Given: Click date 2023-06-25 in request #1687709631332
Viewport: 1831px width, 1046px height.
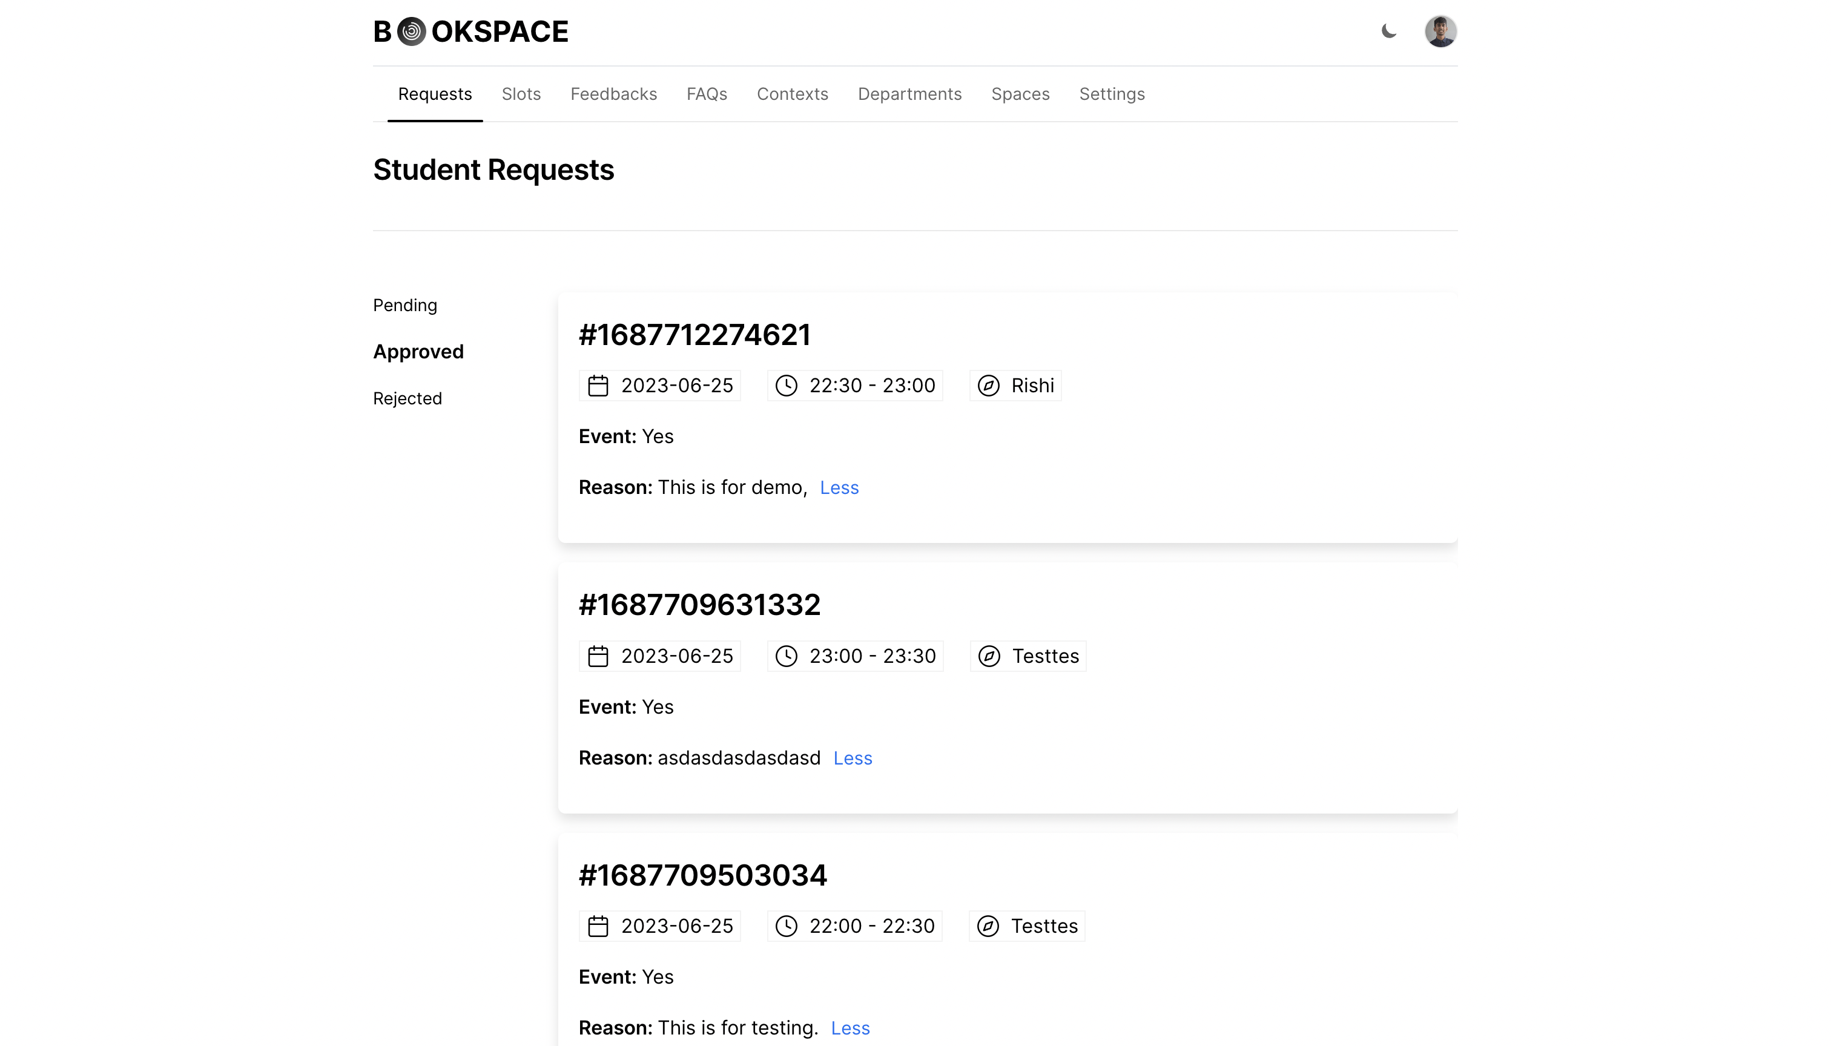Looking at the screenshot, I should click(x=677, y=656).
